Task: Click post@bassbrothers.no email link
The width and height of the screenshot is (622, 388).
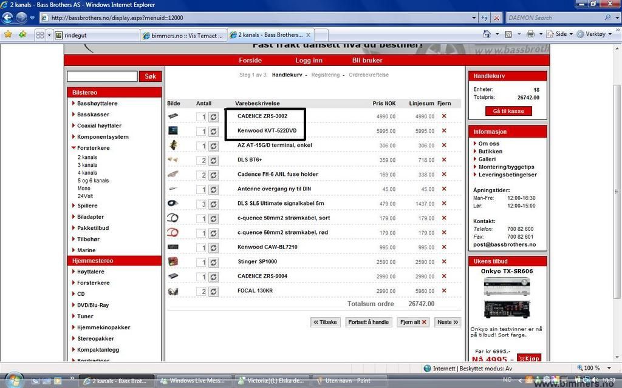Action: click(x=505, y=244)
